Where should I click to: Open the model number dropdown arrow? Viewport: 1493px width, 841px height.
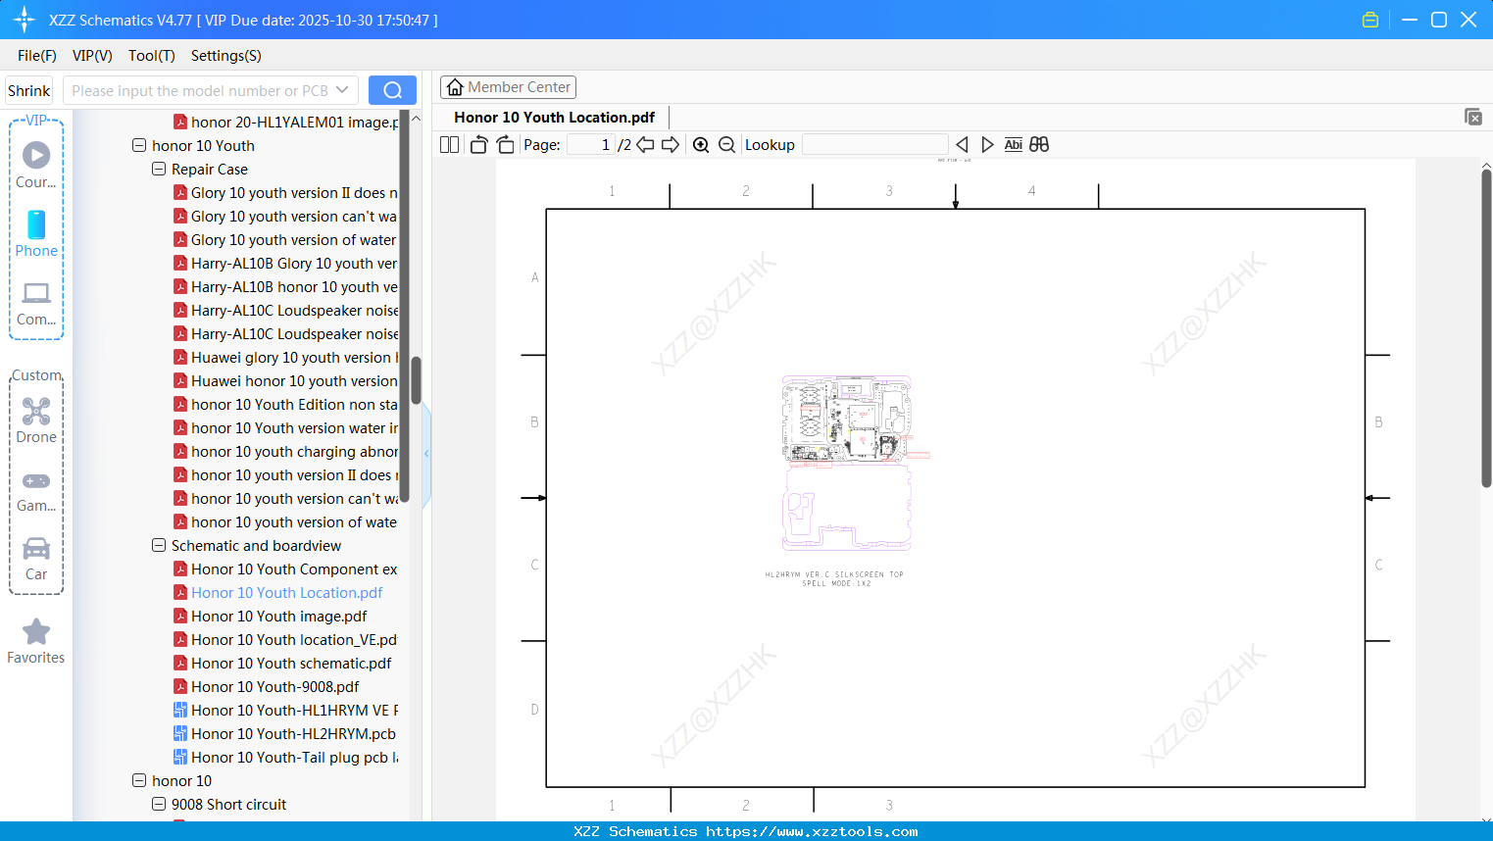coord(342,90)
